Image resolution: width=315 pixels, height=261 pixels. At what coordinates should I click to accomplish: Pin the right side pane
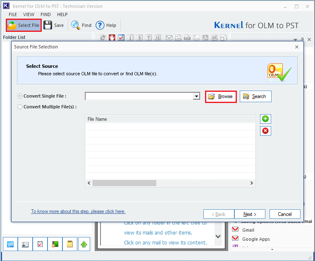pos(302,39)
